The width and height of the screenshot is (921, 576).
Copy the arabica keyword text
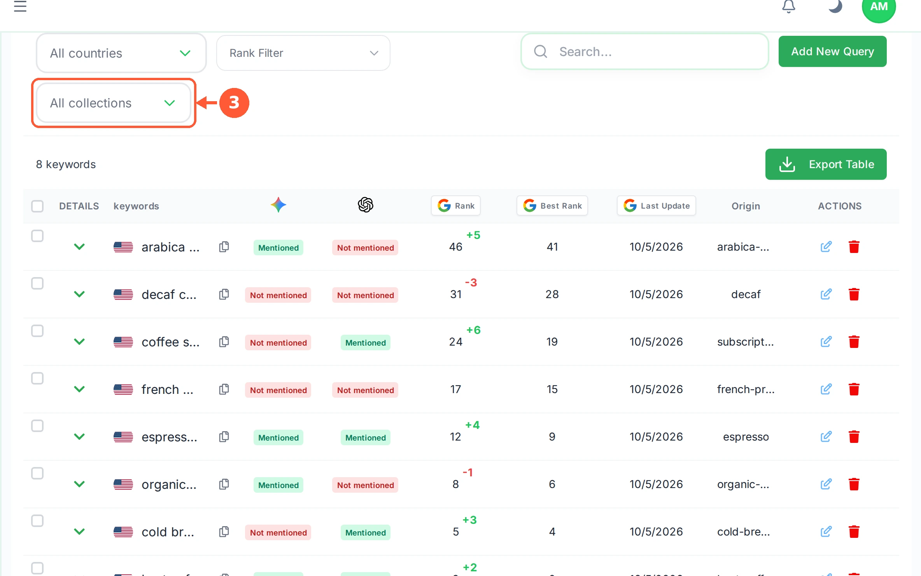[x=224, y=247]
